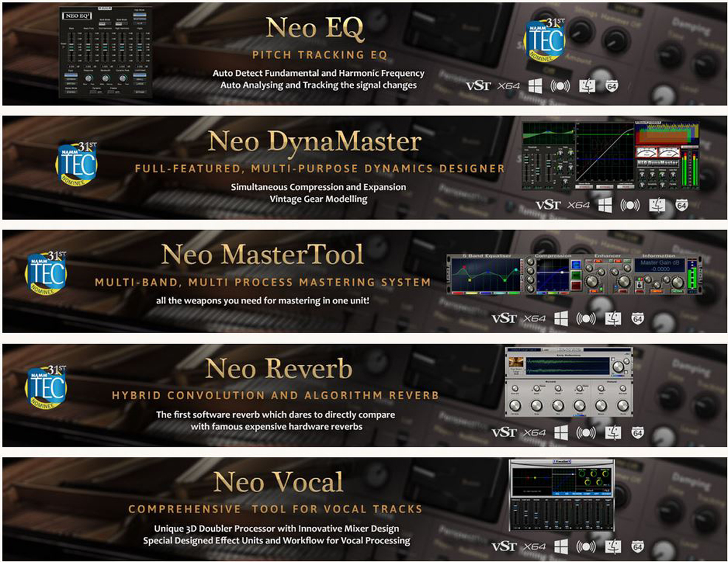Open the Neo EQ title link
This screenshot has width=728, height=562.
pos(315,30)
